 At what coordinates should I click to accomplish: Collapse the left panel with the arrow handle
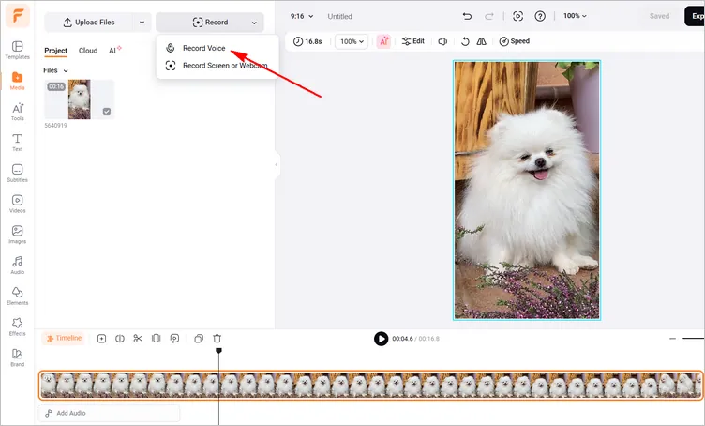click(x=276, y=164)
